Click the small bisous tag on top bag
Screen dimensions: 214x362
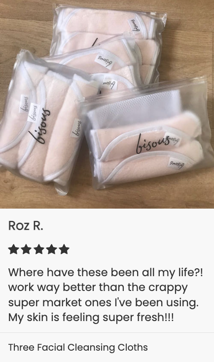pyautogui.click(x=135, y=25)
